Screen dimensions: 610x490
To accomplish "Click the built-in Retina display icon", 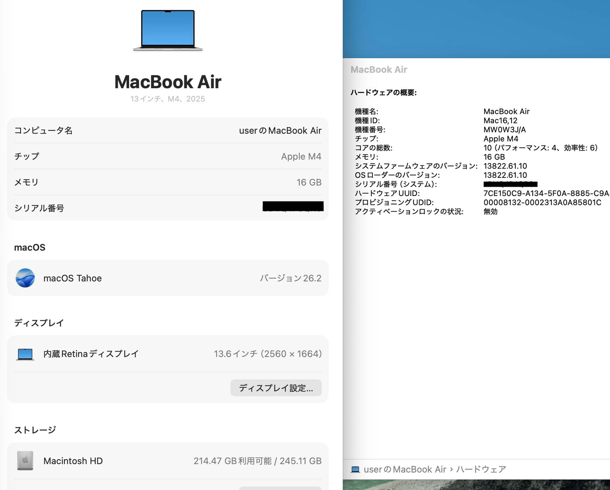I will 25,354.
